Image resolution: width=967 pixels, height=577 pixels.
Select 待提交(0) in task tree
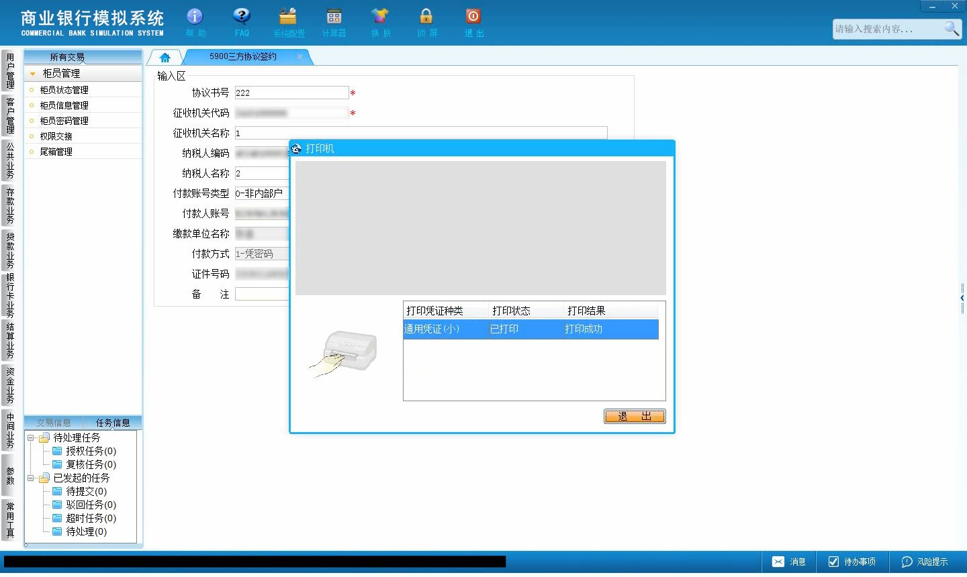coord(86,491)
